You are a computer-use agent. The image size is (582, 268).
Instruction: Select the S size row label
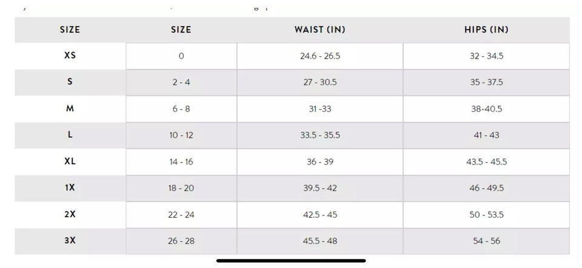click(70, 82)
